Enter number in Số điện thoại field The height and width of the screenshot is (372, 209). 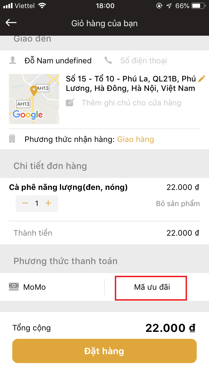144,61
